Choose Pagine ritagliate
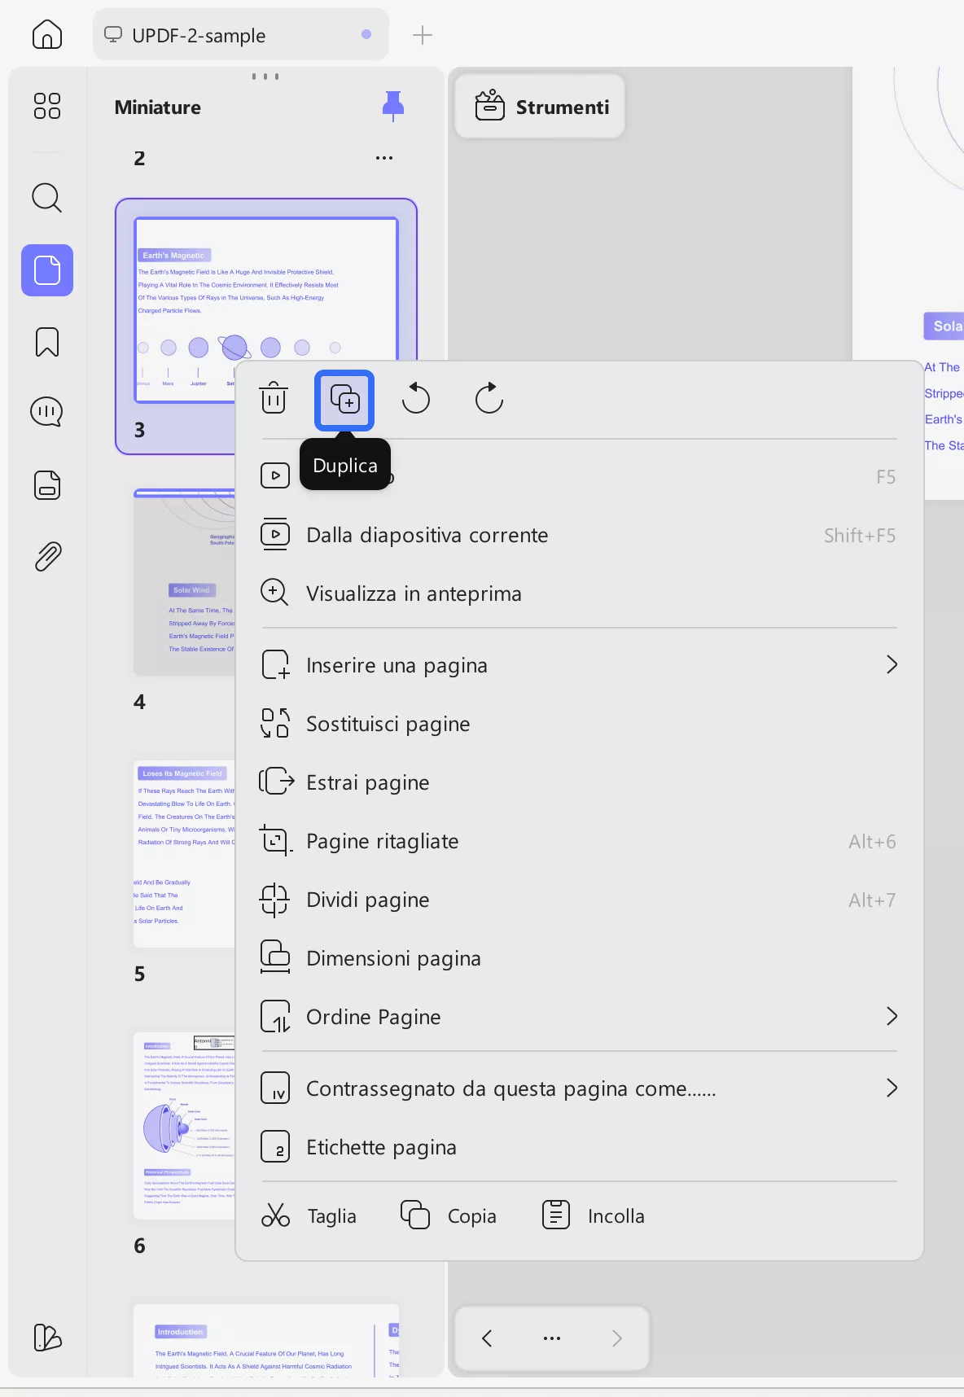This screenshot has width=964, height=1397. (579, 841)
